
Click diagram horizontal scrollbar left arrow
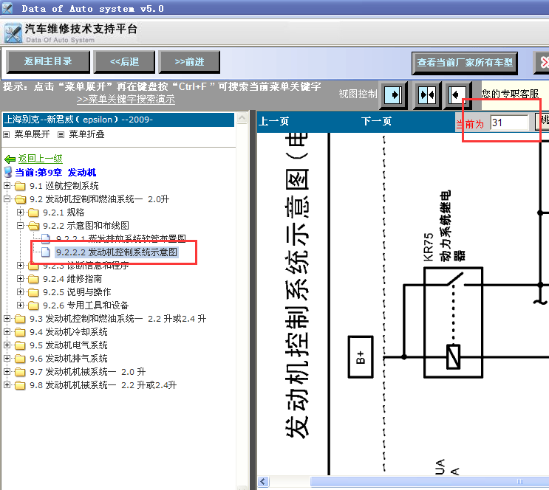(x=264, y=482)
